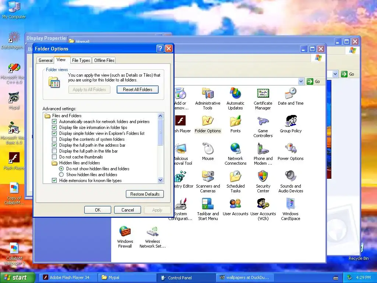Open Network Connections icon
This screenshot has height=283, width=377.
[235, 154]
